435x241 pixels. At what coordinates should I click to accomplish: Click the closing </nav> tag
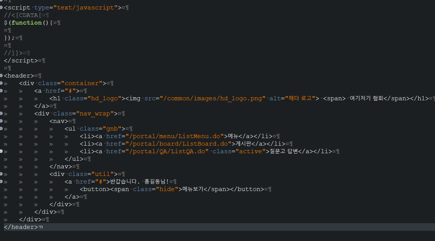point(61,166)
